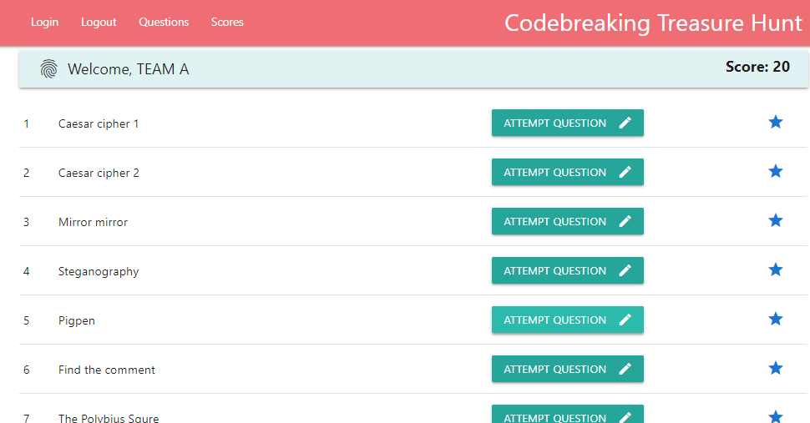
Task: Click the Pigpen title
Action: pos(77,321)
